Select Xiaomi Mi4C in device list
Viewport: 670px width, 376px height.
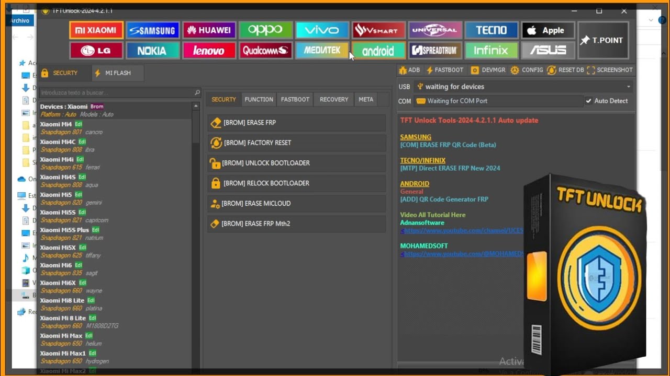(x=115, y=146)
